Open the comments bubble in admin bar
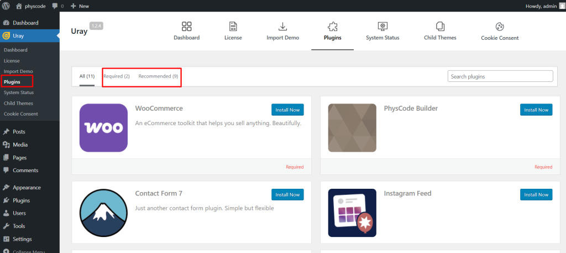The width and height of the screenshot is (566, 253). point(55,6)
